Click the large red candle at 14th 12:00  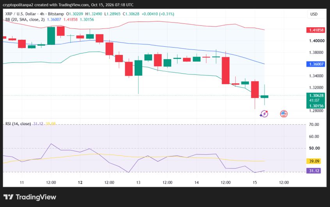(x=225, y=71)
